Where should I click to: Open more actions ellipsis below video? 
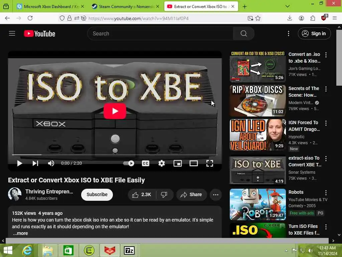216,194
